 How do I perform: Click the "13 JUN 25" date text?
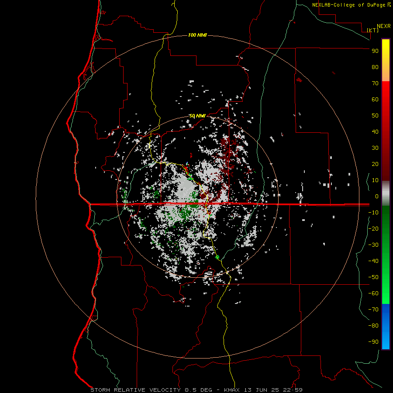click(262, 390)
